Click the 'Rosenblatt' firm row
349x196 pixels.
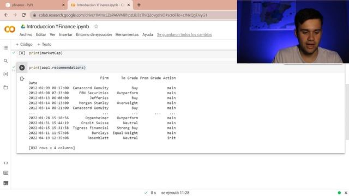click(98, 138)
